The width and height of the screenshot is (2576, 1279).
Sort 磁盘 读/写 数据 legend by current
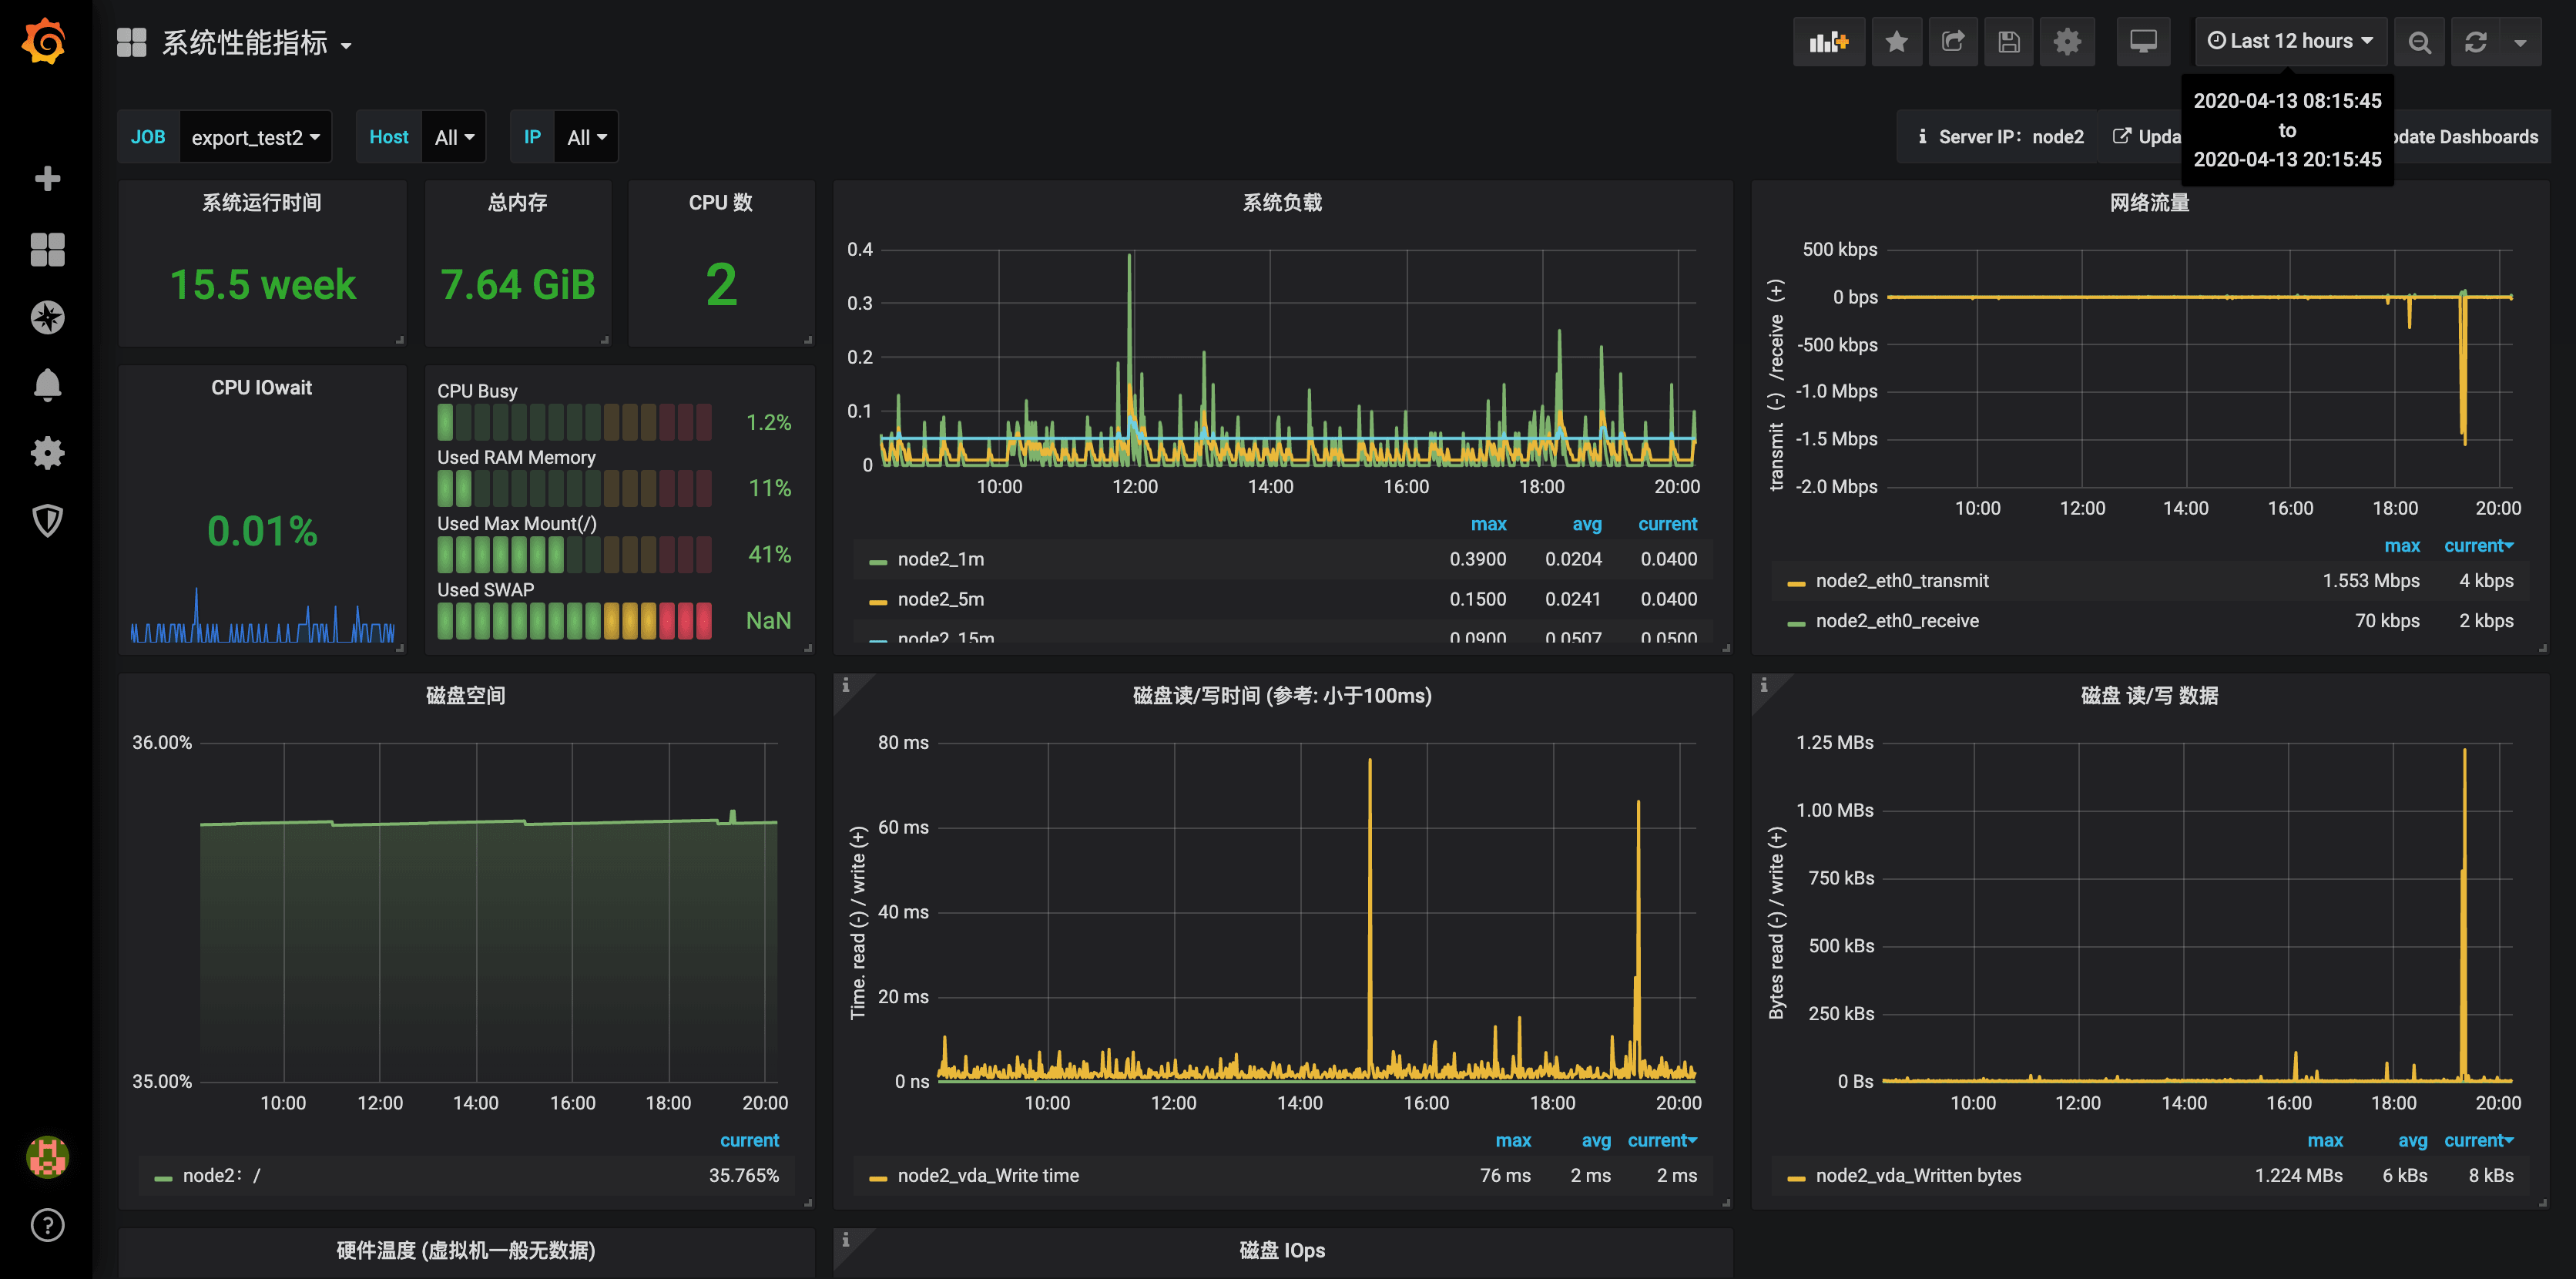pyautogui.click(x=2478, y=1140)
